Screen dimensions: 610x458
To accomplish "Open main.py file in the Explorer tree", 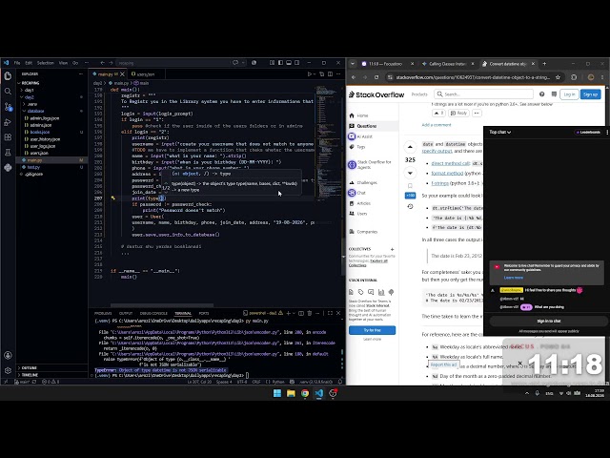I will (51, 160).
